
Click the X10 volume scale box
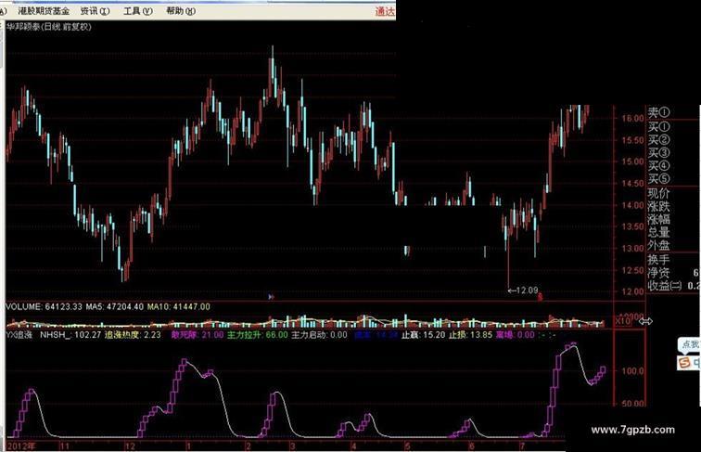(623, 321)
